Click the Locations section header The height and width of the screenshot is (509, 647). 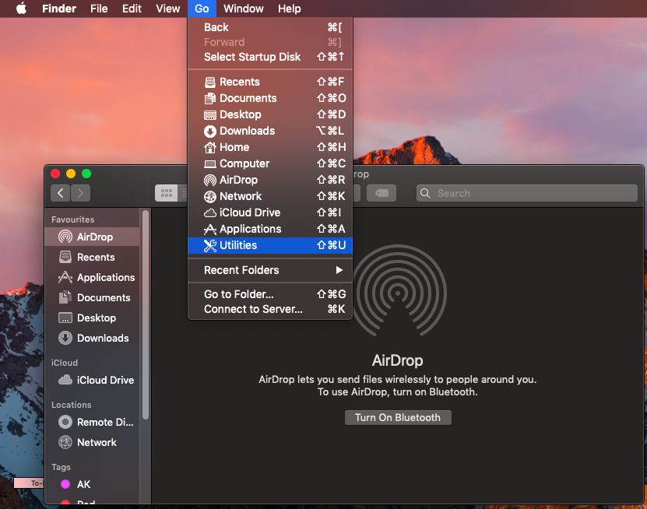click(72, 405)
